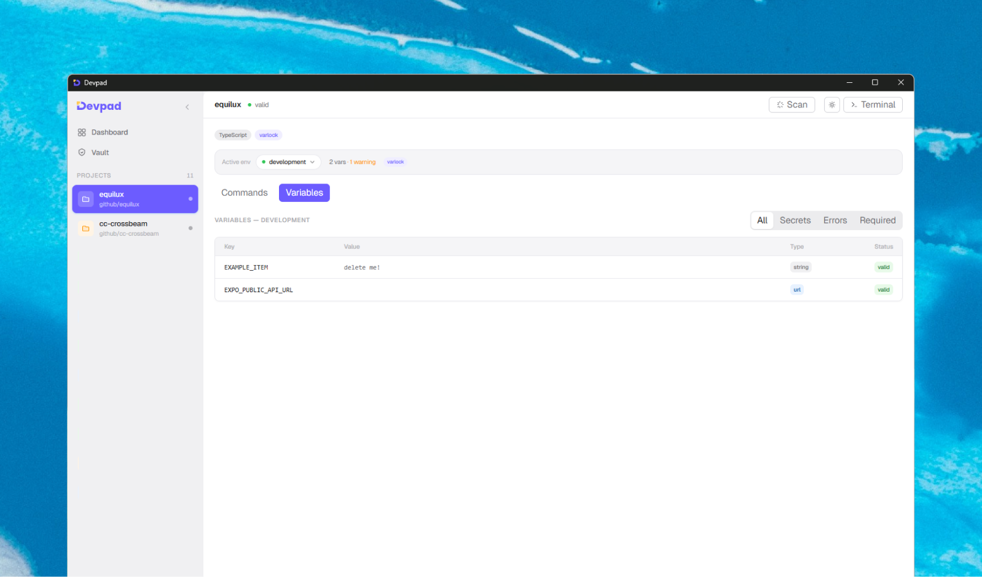
Task: Click the cc-crossbeam folder icon
Action: pos(86,228)
